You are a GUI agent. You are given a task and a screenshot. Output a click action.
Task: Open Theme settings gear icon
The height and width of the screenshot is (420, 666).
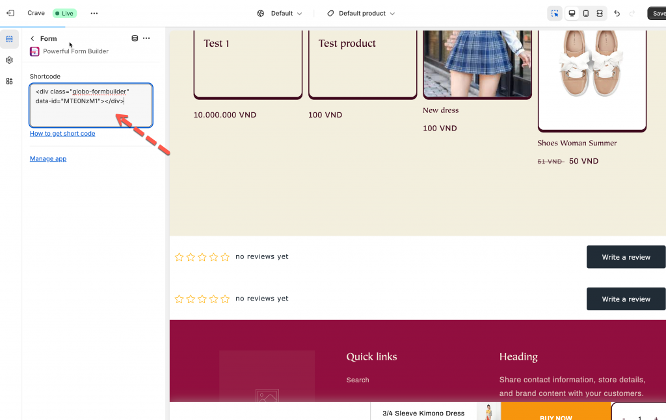9,60
